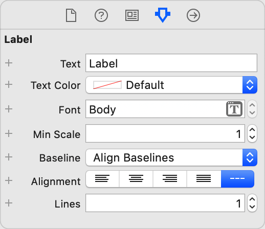Click the Min Scale value field

coord(165,133)
